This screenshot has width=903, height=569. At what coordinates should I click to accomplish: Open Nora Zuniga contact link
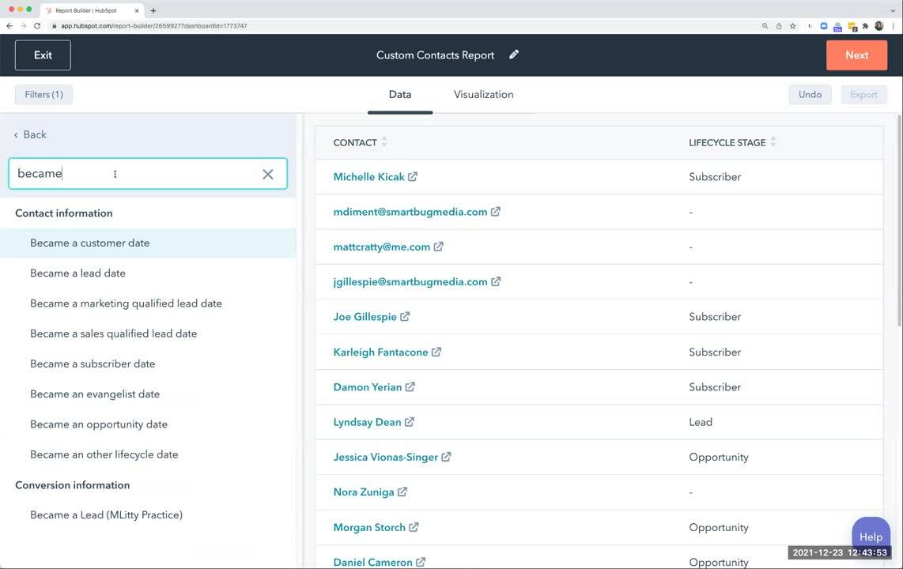364,492
